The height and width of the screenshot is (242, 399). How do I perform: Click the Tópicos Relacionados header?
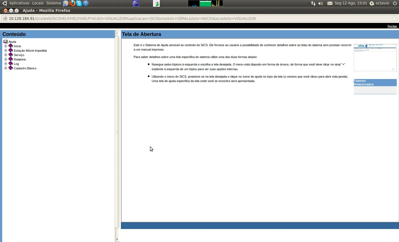tap(375, 83)
